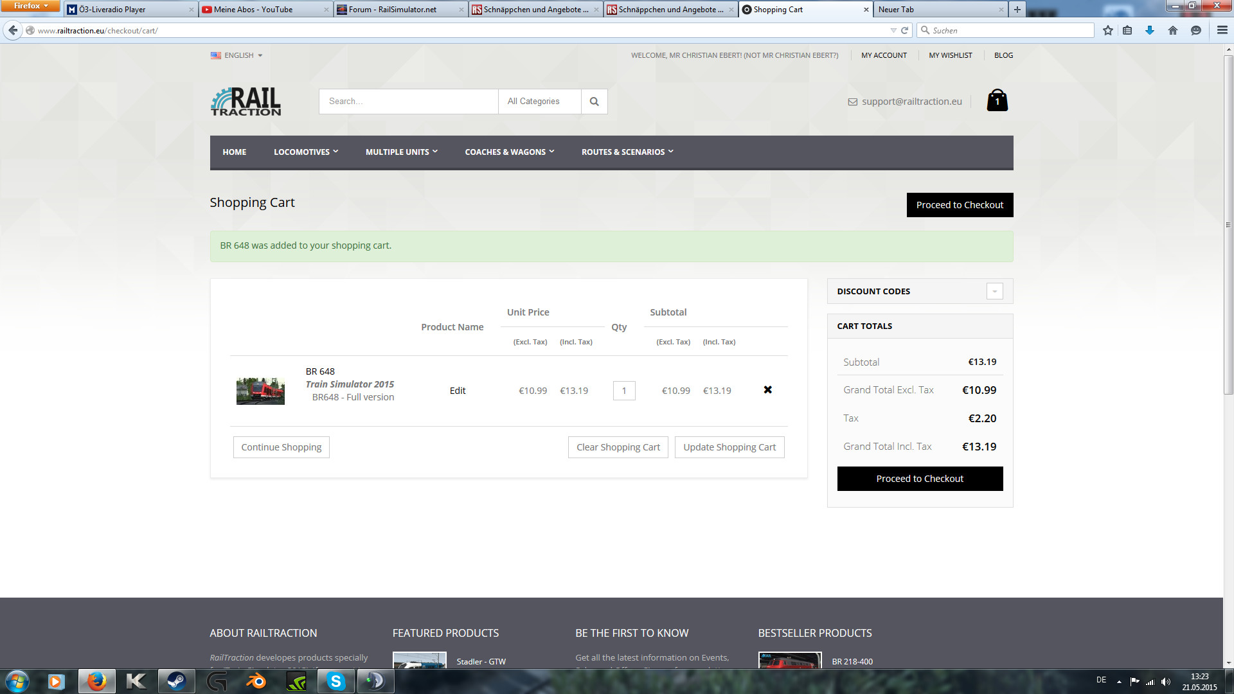Click Update Shopping Cart button
Image resolution: width=1234 pixels, height=694 pixels.
click(x=729, y=447)
